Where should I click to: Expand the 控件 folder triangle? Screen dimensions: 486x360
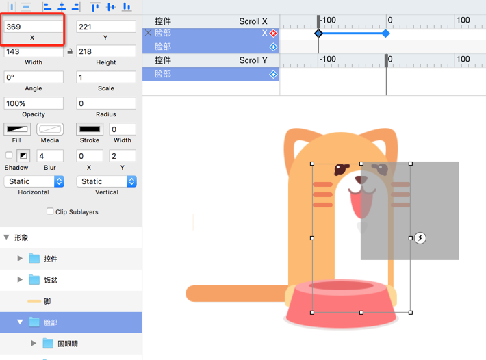coord(20,259)
